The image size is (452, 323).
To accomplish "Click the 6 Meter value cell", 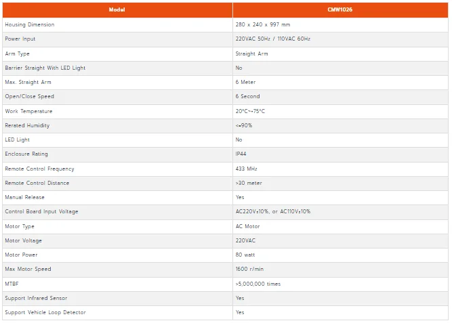I will pos(340,83).
